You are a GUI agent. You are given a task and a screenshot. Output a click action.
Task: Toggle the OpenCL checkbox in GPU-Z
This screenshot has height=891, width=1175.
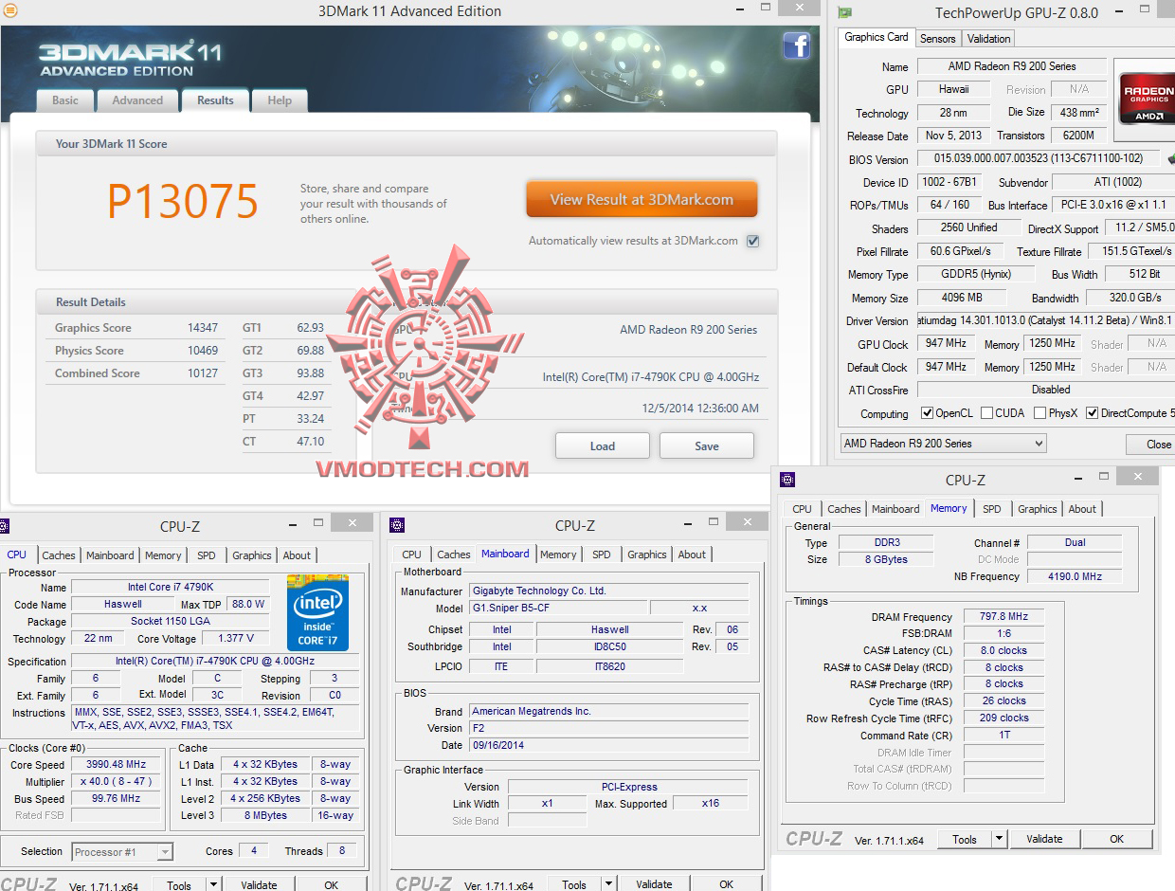point(928,413)
